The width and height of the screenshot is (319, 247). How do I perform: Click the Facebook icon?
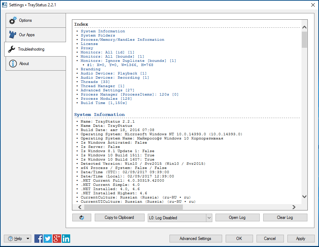[x=39, y=239]
